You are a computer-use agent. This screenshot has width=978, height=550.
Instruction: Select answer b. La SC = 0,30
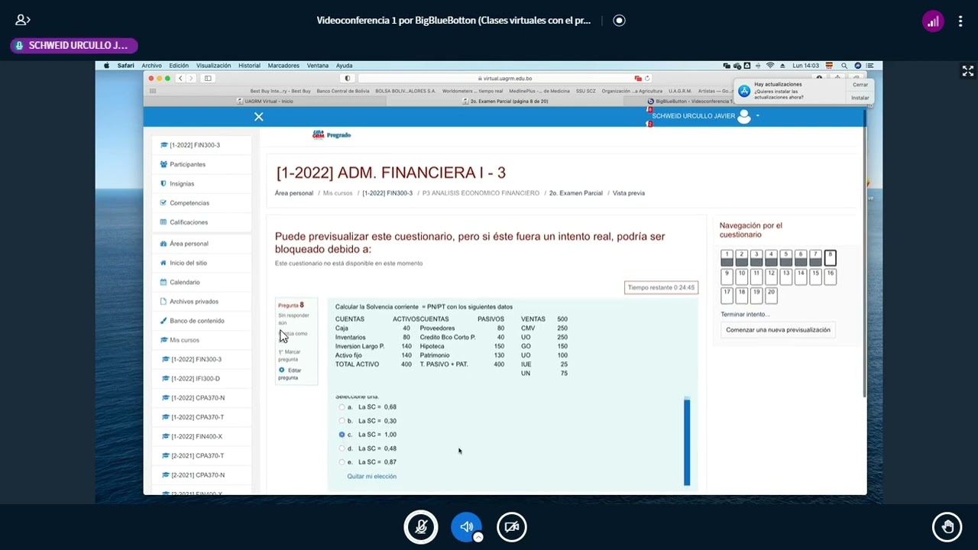tap(342, 421)
